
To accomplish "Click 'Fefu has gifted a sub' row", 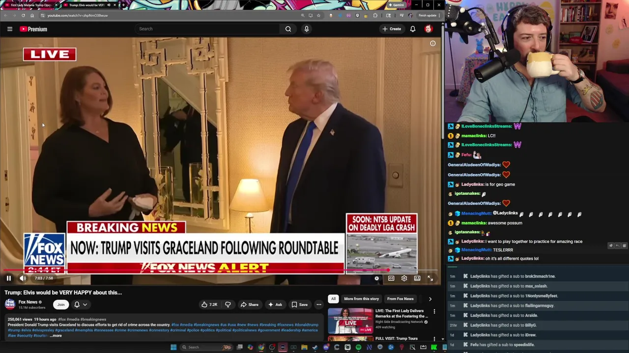I will pos(538,345).
